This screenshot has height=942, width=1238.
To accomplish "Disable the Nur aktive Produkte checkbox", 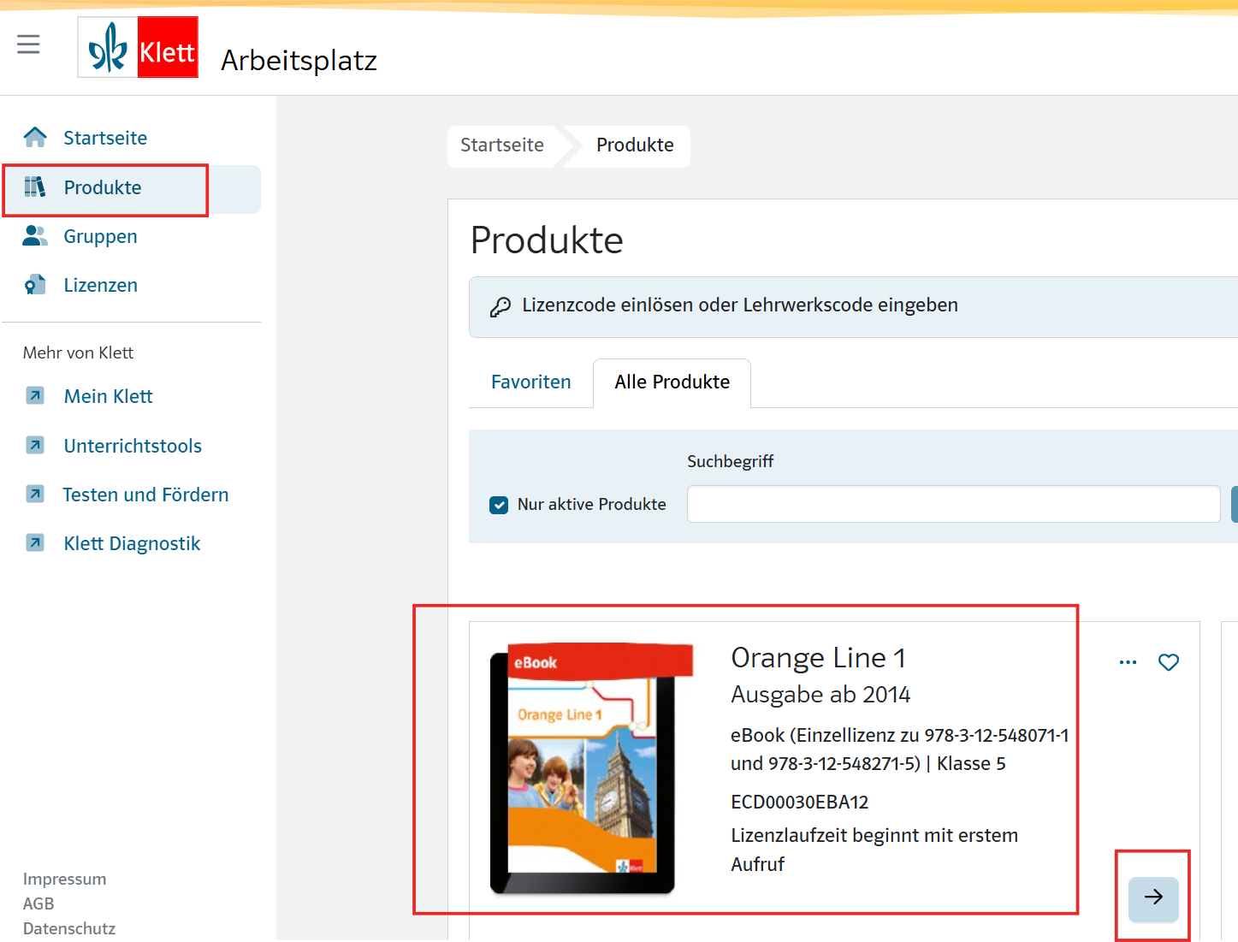I will 499,505.
